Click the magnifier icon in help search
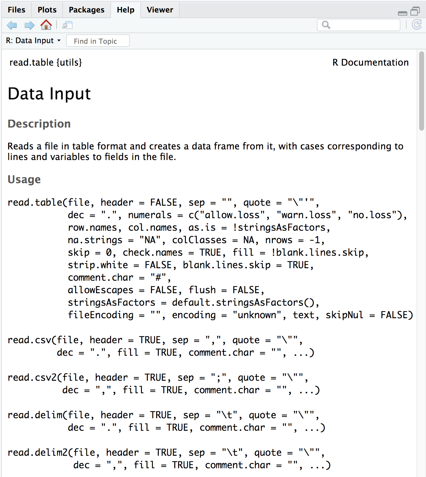This screenshot has width=426, height=477. pos(326,25)
